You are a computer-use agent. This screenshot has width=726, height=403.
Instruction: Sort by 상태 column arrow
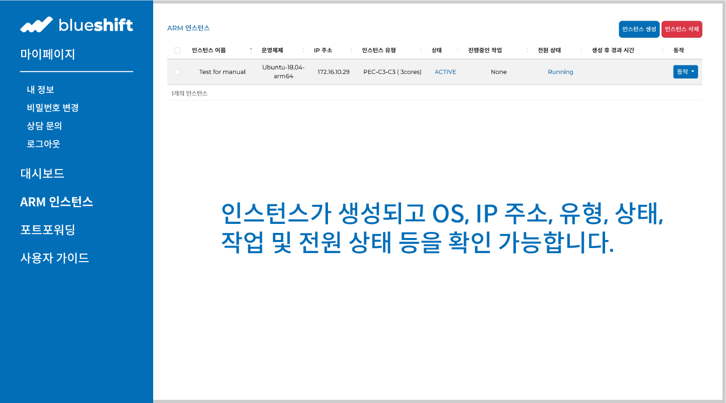(x=458, y=50)
